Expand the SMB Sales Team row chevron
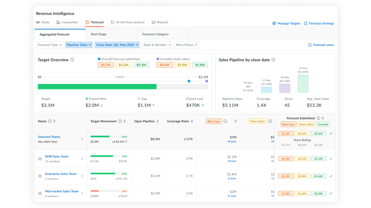The width and height of the screenshot is (371, 208). 83,159
